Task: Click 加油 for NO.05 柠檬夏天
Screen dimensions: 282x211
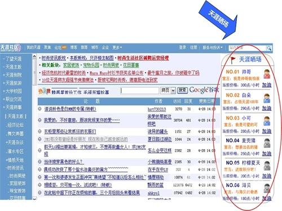Action: [x=267, y=176]
